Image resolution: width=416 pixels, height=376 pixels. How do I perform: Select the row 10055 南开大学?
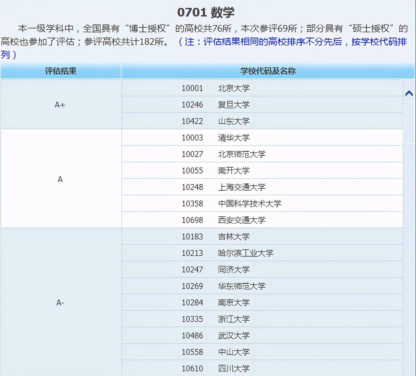tap(262, 171)
